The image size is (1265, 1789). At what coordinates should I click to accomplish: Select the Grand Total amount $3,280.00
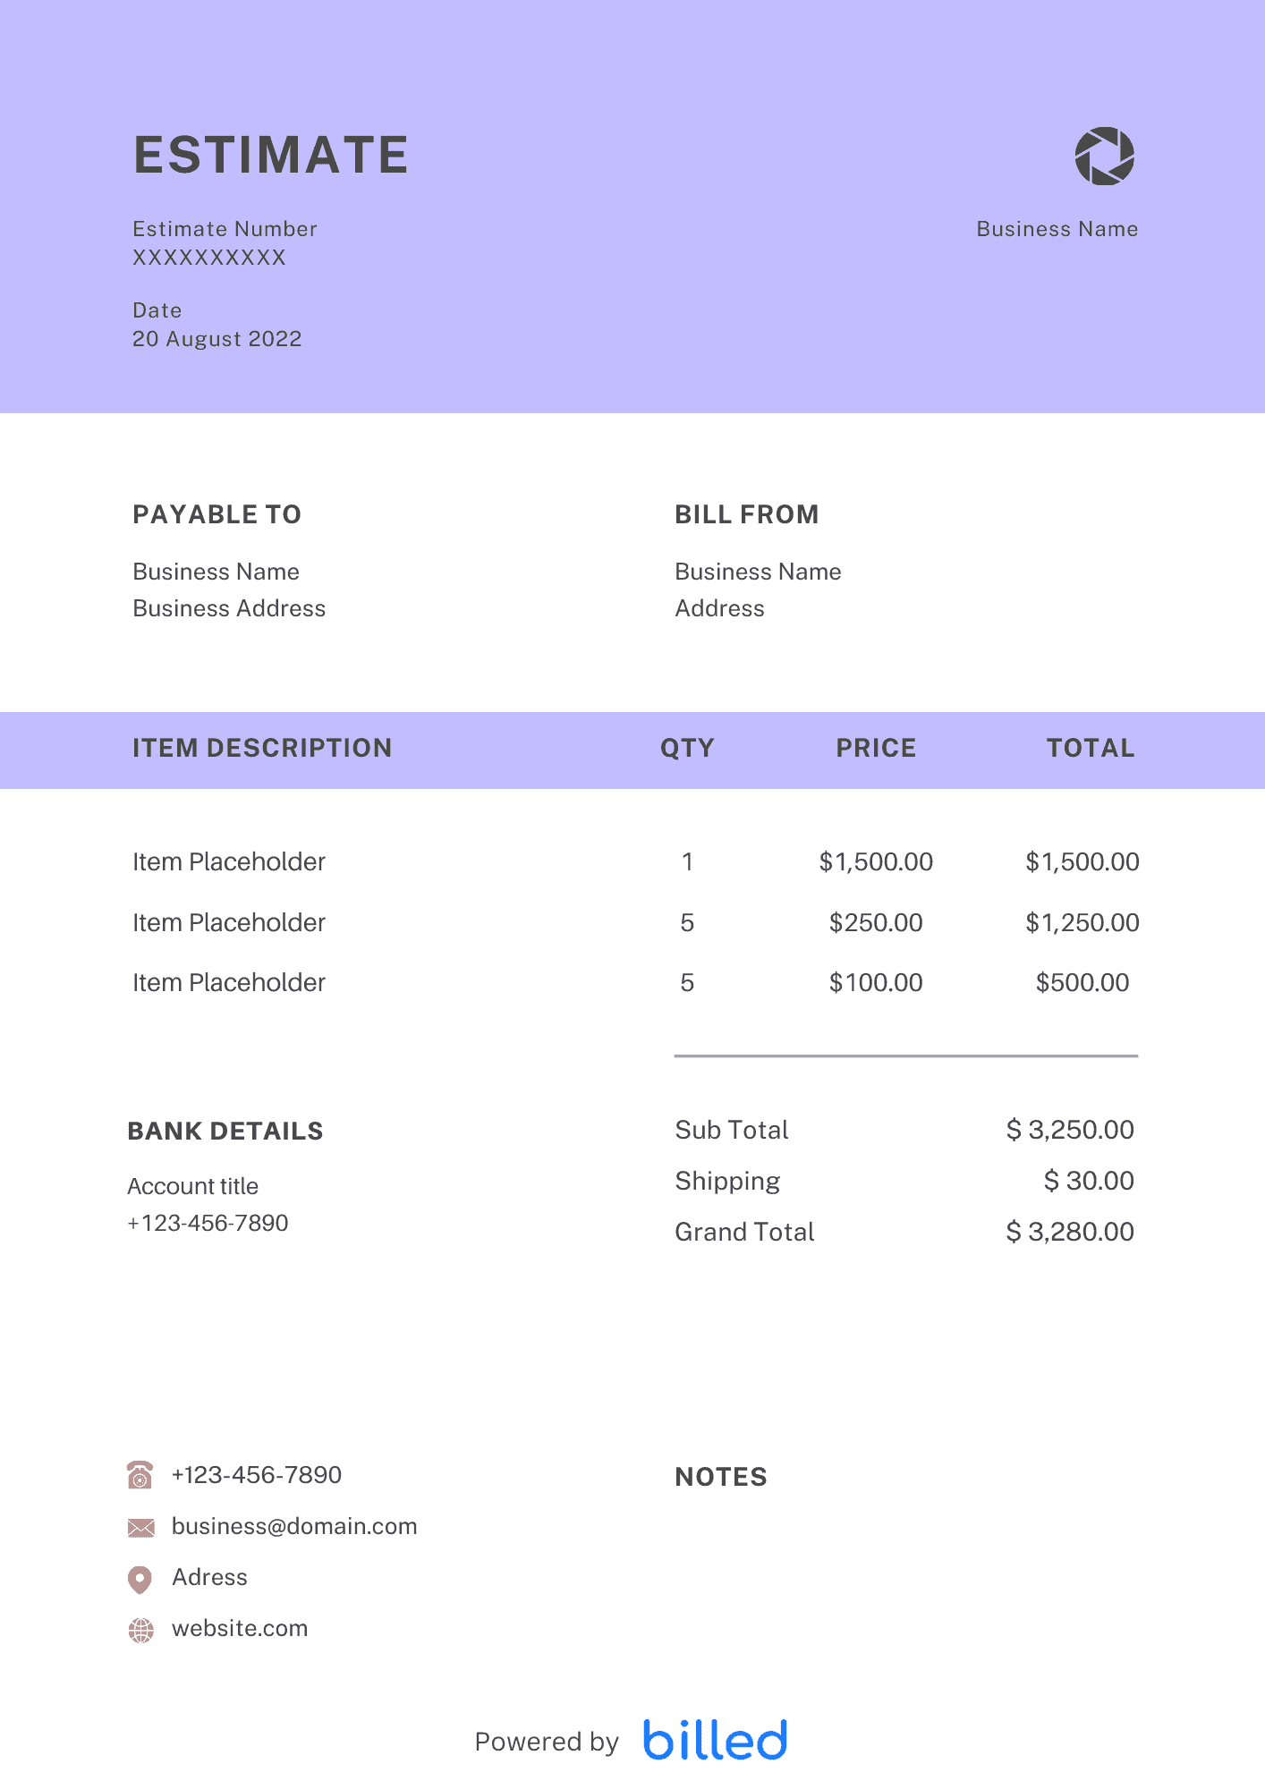(x=1070, y=1232)
